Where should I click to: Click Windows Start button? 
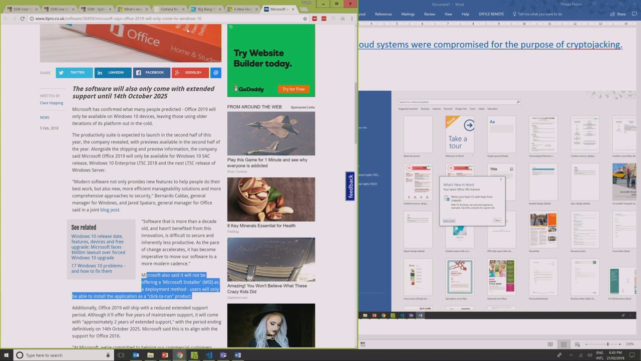point(7,355)
